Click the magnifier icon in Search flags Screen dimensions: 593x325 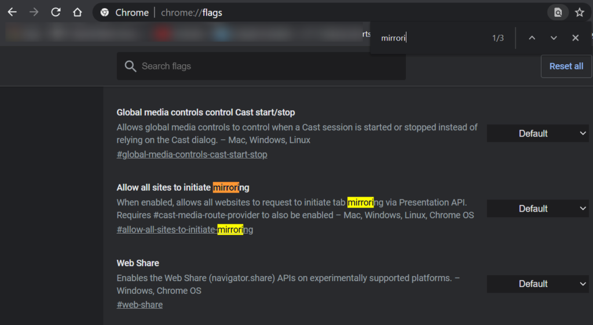click(130, 66)
